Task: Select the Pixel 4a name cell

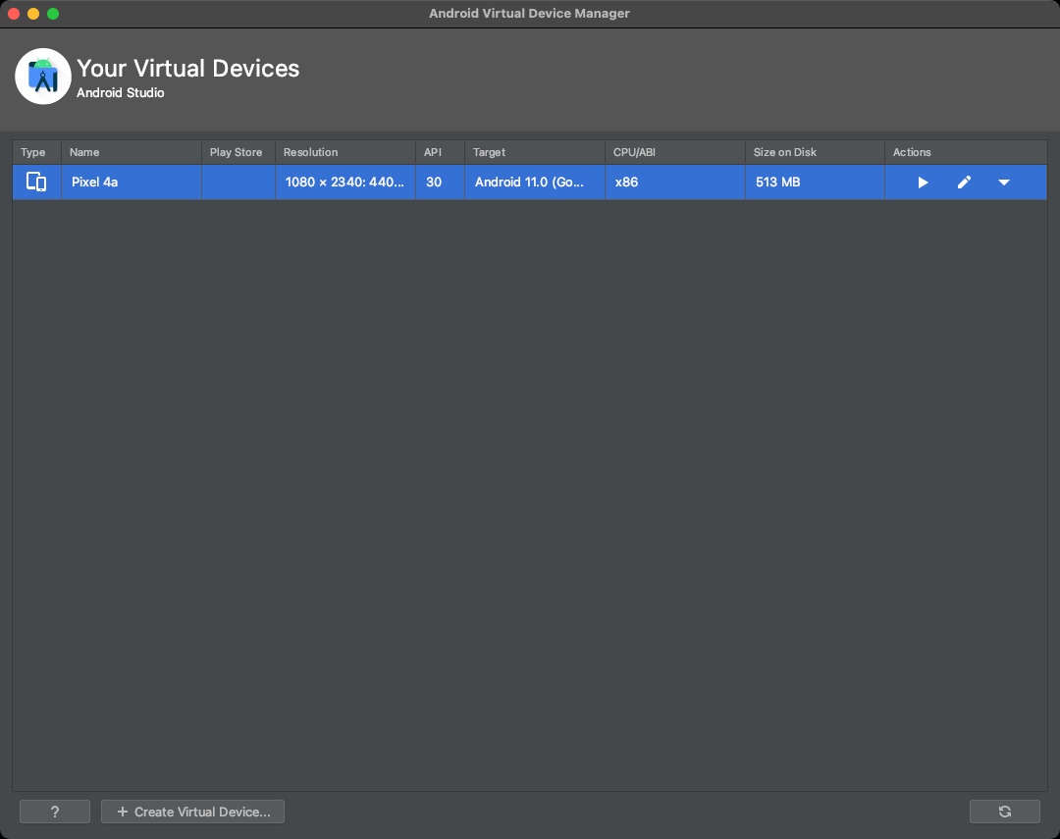Action: click(x=132, y=182)
